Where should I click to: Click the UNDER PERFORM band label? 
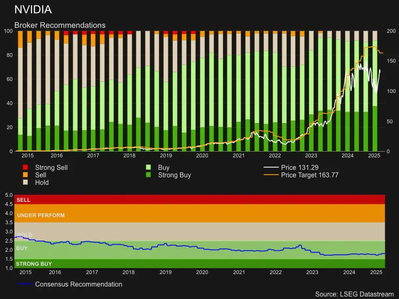pos(41,215)
